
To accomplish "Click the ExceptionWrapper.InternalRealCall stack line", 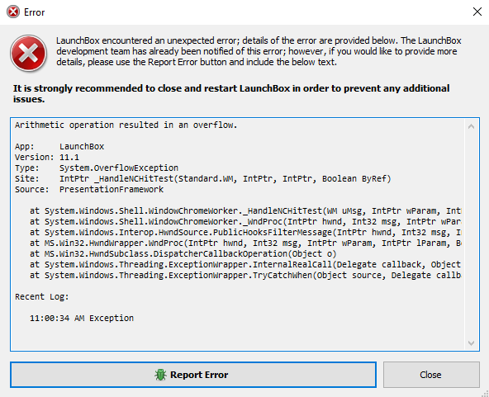I will pyautogui.click(x=246, y=265).
